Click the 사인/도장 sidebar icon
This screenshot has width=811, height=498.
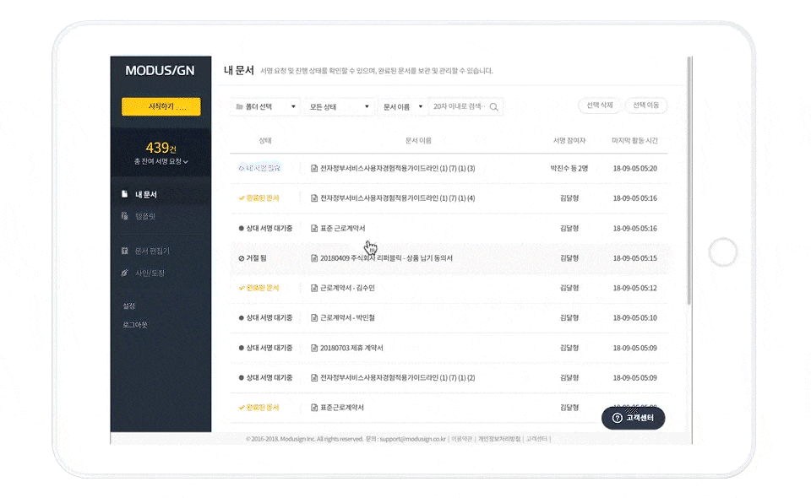coord(125,273)
